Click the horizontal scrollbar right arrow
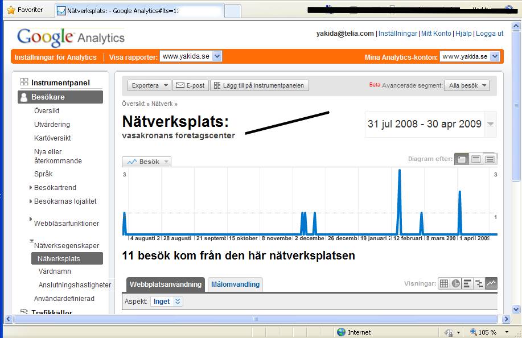 coord(506,319)
